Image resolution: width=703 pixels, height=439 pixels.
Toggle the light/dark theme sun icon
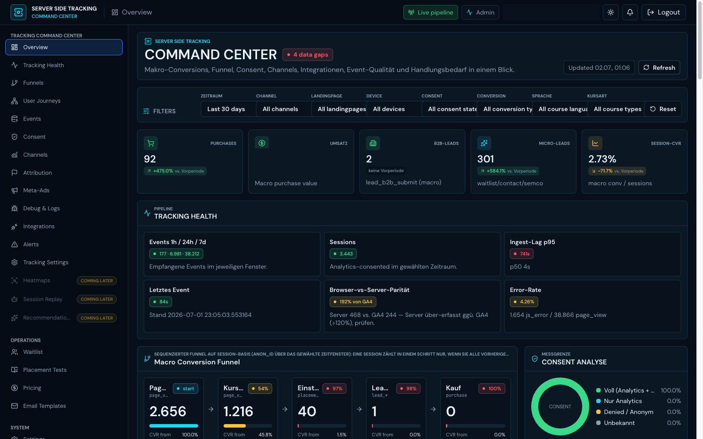tap(611, 12)
